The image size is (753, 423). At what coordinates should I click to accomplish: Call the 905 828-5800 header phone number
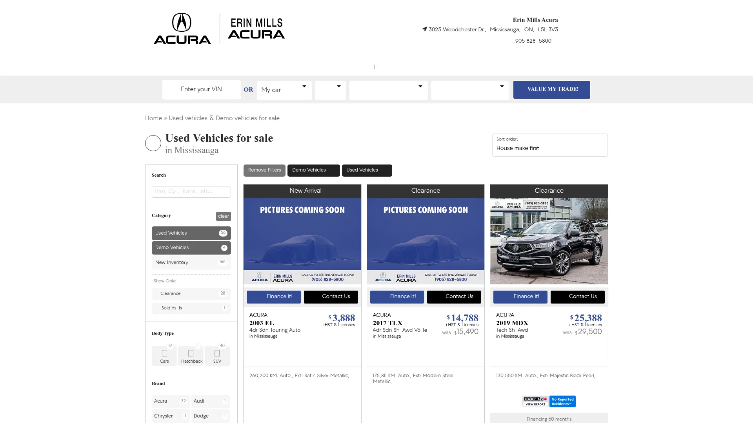(533, 41)
